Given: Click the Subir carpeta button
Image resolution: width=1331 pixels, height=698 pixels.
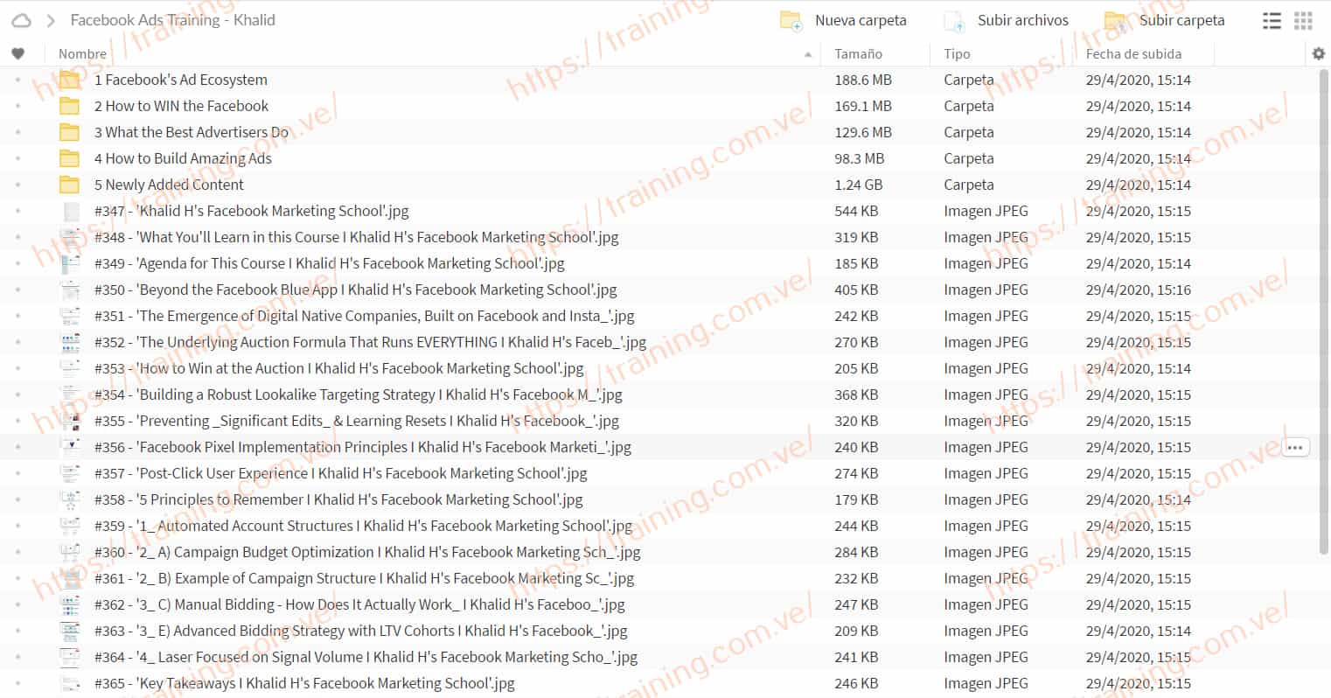Looking at the screenshot, I should pyautogui.click(x=1165, y=20).
